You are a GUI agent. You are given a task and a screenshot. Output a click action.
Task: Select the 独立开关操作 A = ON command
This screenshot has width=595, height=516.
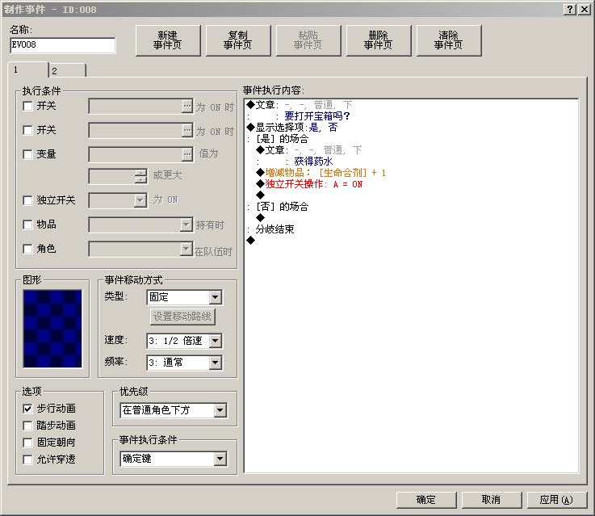click(x=310, y=184)
